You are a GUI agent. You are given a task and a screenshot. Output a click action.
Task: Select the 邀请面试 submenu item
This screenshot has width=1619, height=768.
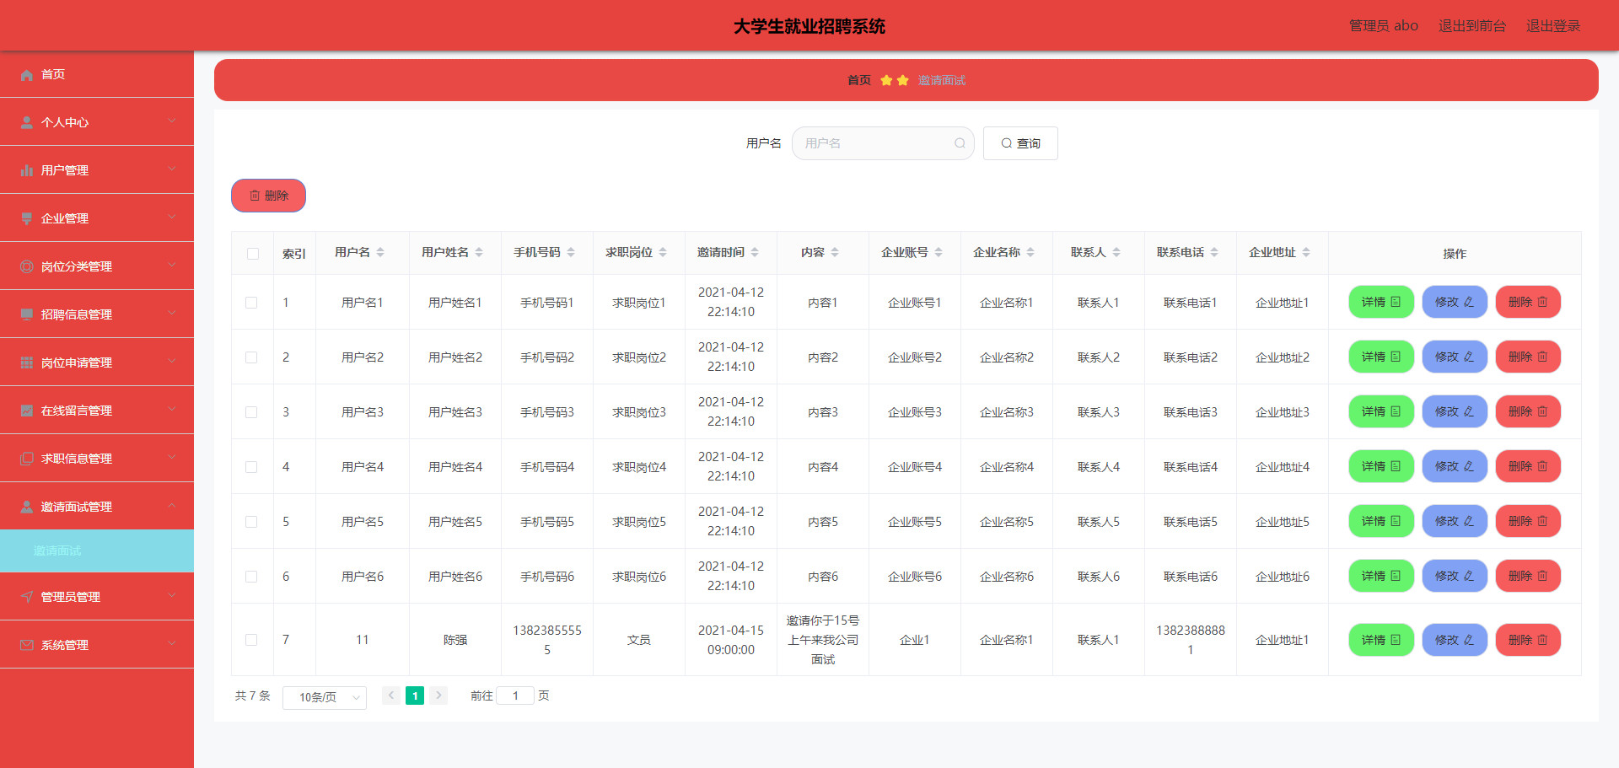coord(97,550)
